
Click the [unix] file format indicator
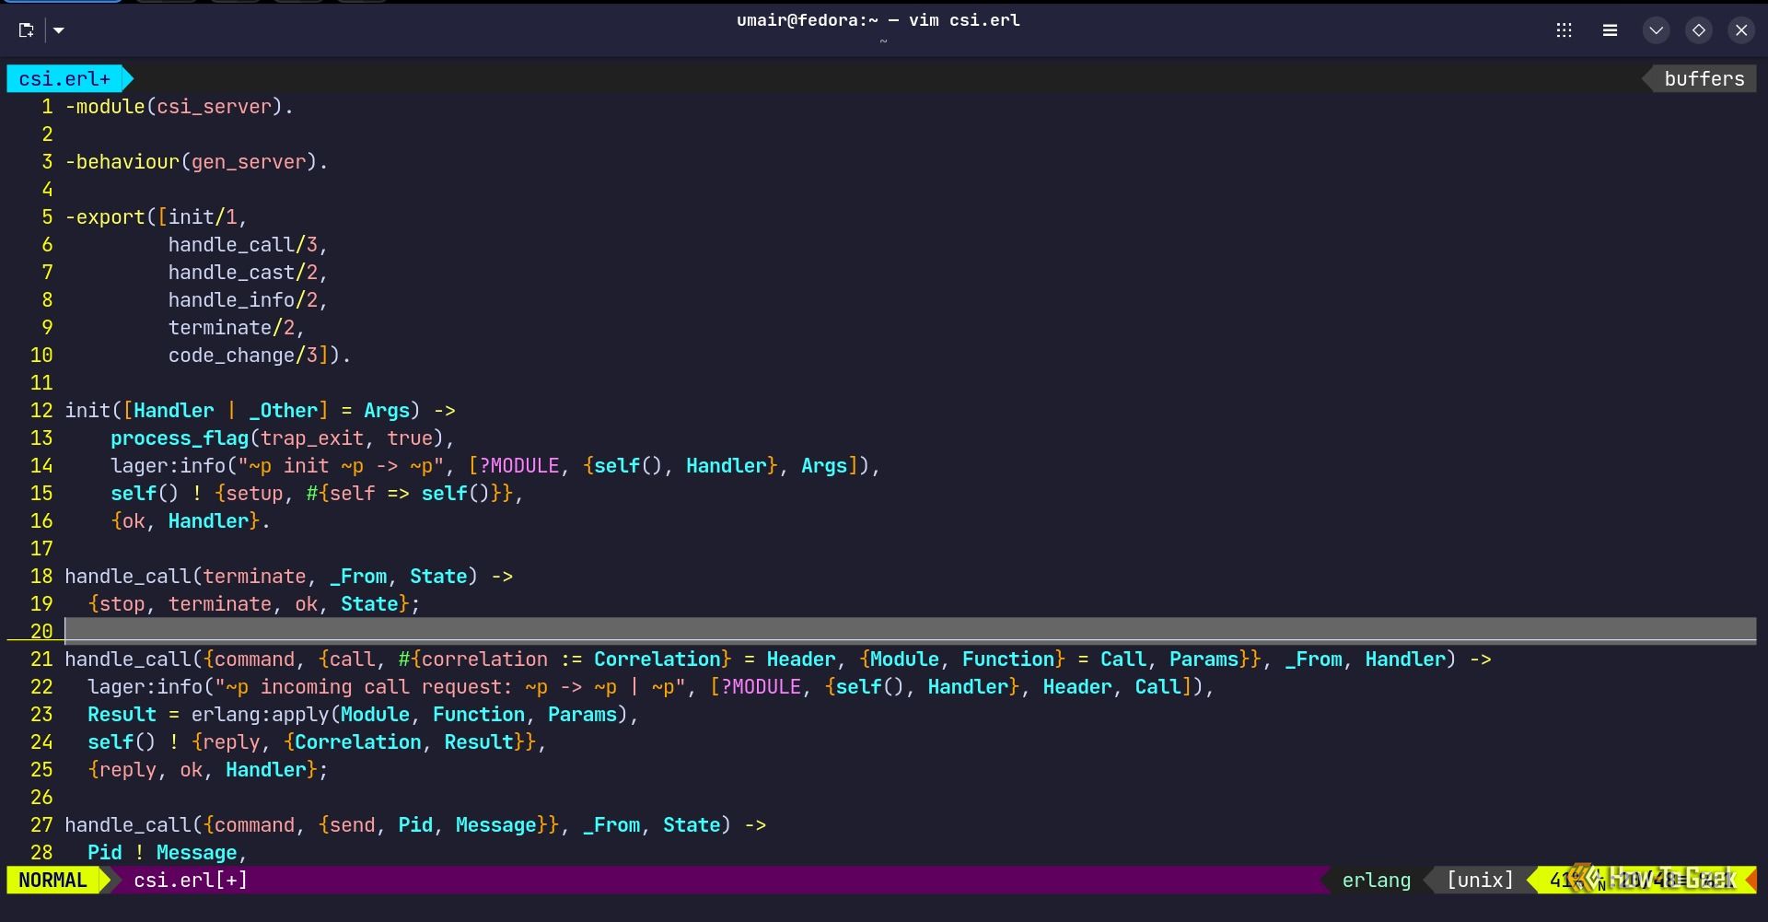point(1480,880)
